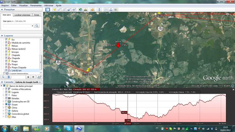
Task: Click the Bluetooth icon in system tray
Action: click(x=212, y=128)
